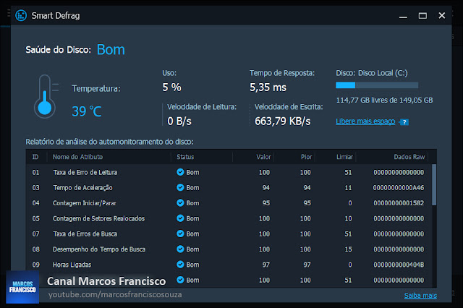
Task: Click the Limiar value 11 in Tempo de Aceleração row
Action: click(348, 188)
